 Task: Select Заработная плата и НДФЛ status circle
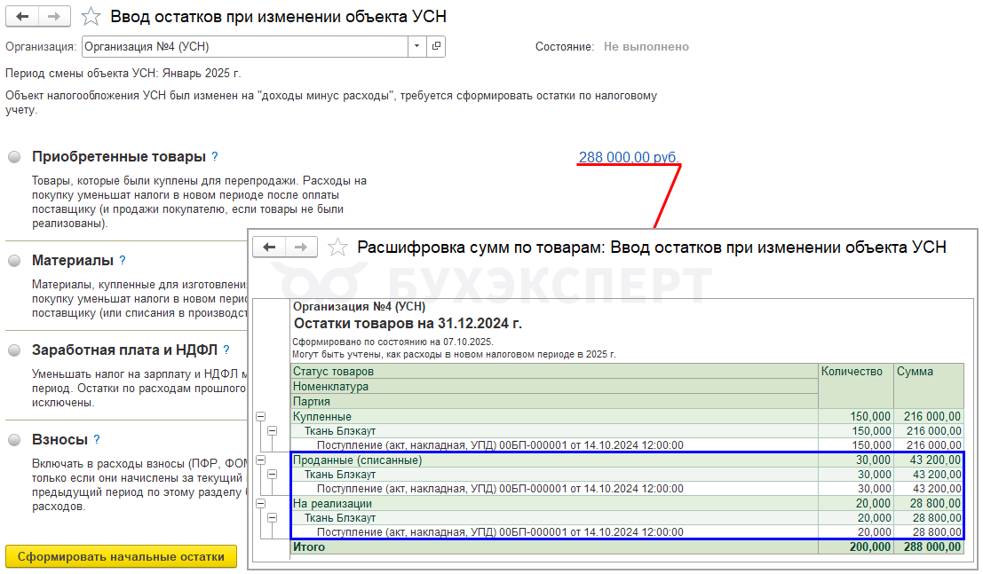click(x=14, y=350)
